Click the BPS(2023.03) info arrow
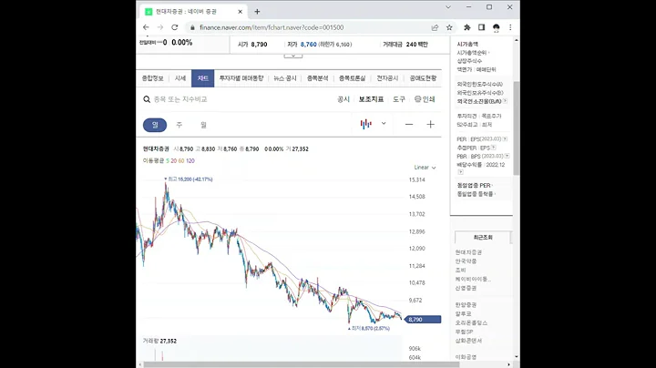Screen dimensions: 656x368 507,156
